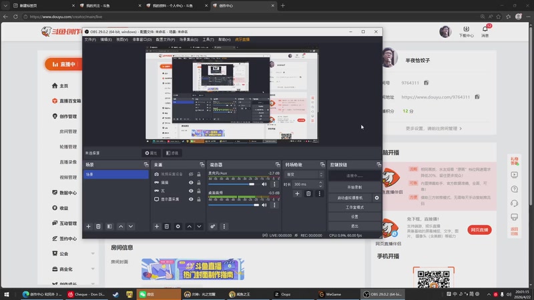Open OBS Settings from the controls panel
The height and width of the screenshot is (300, 534).
click(x=354, y=217)
